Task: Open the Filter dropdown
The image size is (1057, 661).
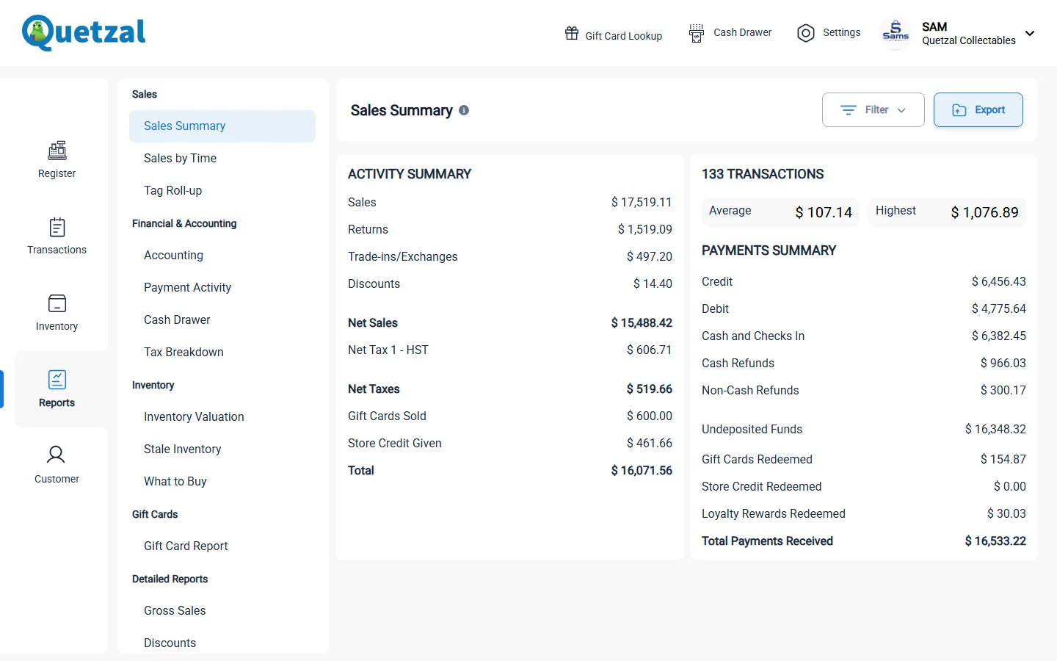Action: (873, 109)
